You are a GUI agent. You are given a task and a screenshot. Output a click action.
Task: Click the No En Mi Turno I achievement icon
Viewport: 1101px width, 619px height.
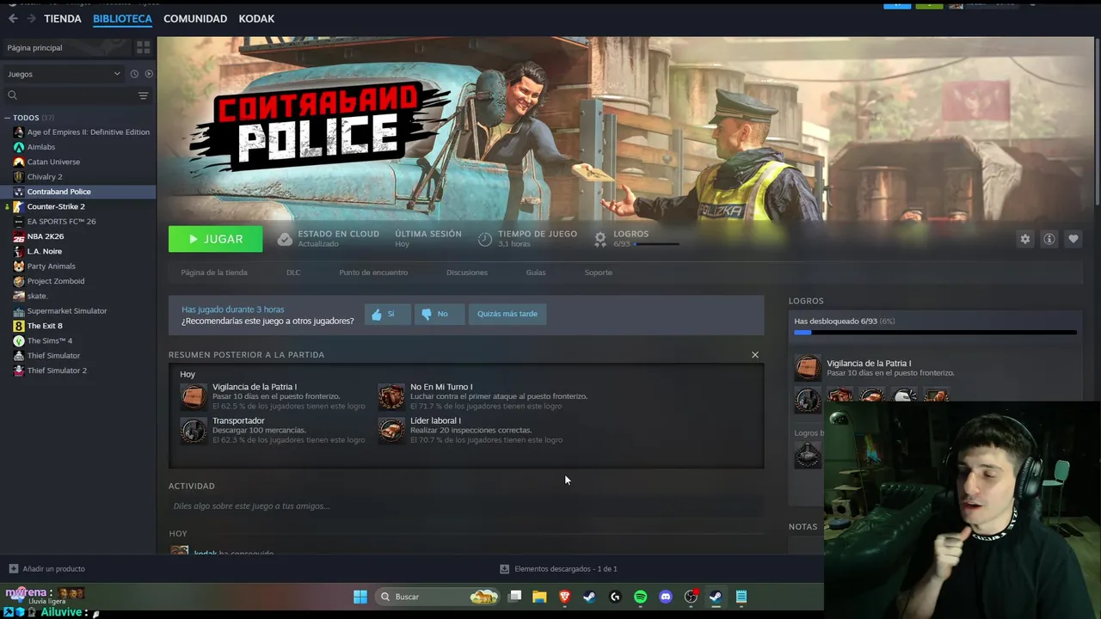(x=391, y=396)
